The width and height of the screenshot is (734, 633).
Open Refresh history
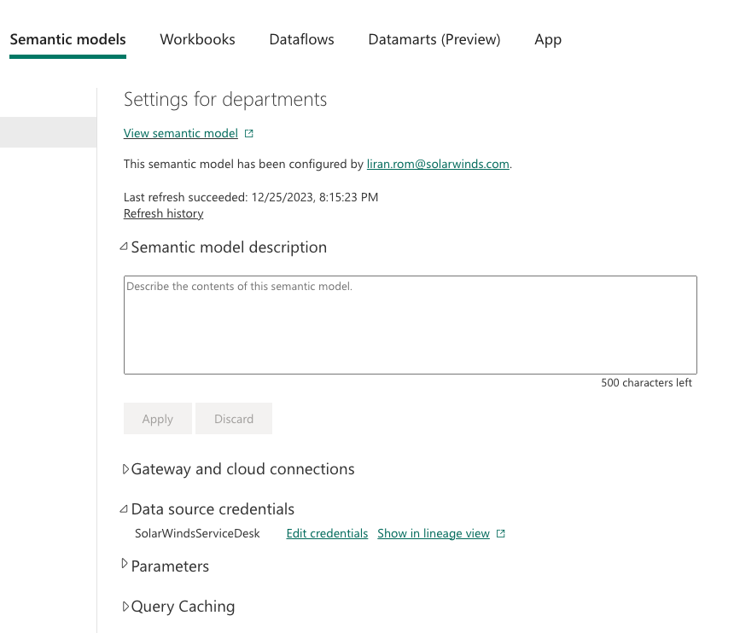[163, 213]
